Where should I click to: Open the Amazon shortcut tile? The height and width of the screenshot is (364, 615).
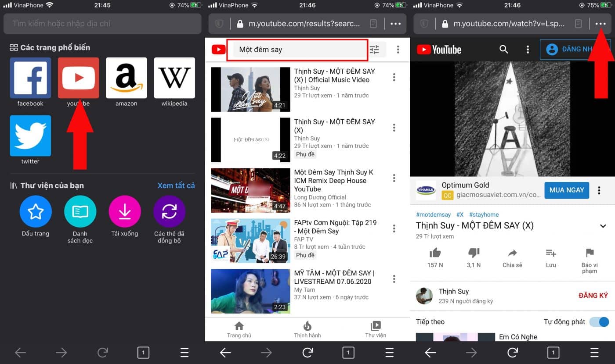tap(126, 78)
